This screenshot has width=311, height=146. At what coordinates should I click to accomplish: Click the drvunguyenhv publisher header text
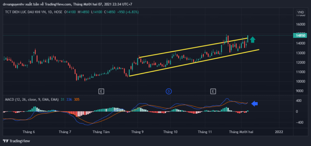click(14, 4)
